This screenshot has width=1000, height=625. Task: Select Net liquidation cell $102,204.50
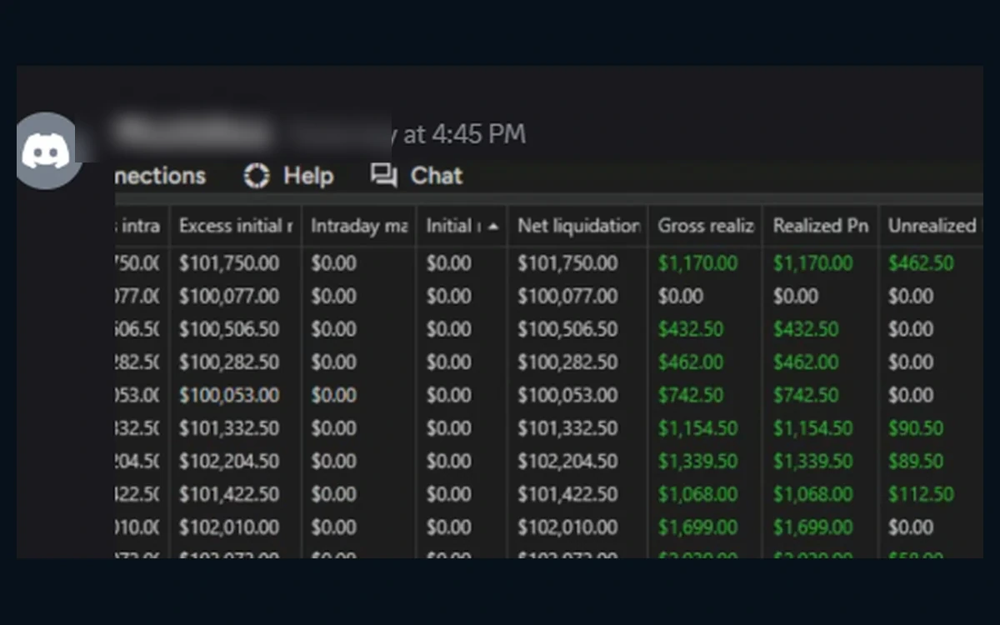point(567,461)
